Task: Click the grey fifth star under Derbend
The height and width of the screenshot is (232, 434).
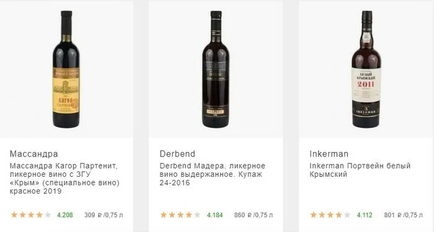Action: (x=197, y=215)
